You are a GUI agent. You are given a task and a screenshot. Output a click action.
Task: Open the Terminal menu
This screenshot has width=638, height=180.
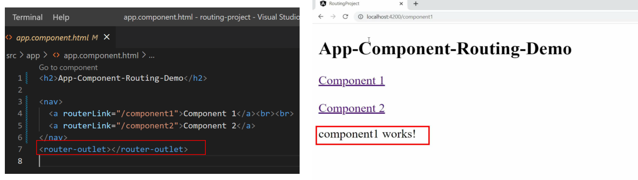tap(27, 18)
